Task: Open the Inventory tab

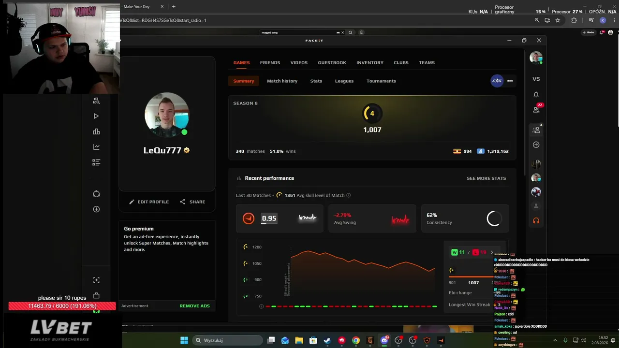Action: coord(370,62)
